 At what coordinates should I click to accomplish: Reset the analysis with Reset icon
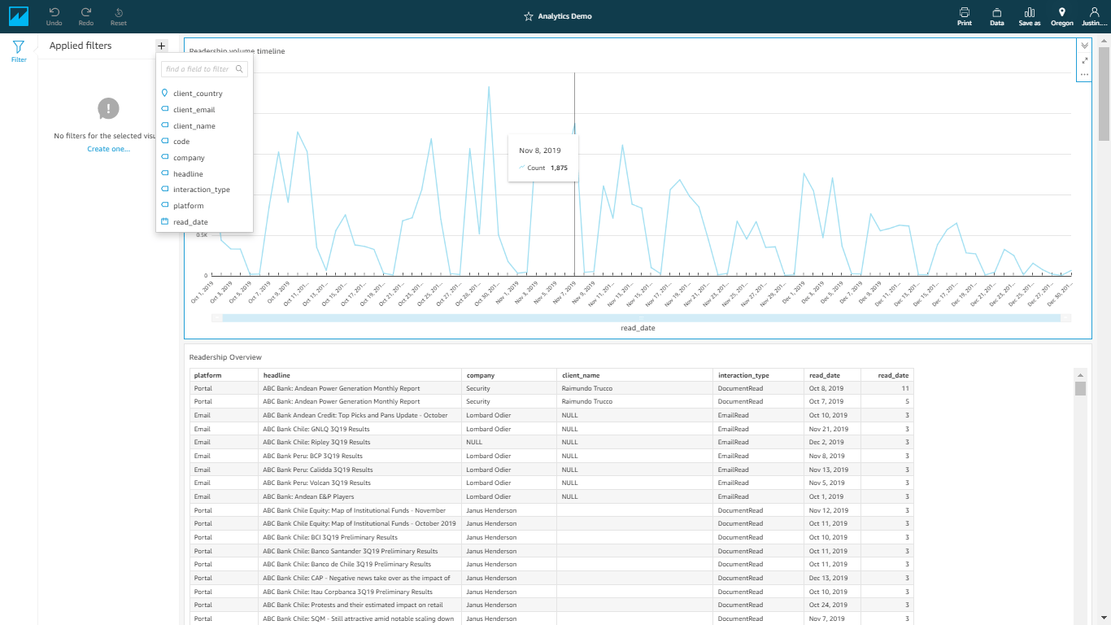pyautogui.click(x=119, y=13)
